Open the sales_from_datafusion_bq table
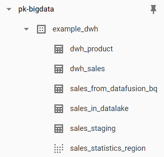164x157 pixels. [114, 89]
